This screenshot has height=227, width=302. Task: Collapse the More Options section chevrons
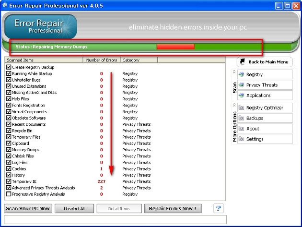click(234, 105)
